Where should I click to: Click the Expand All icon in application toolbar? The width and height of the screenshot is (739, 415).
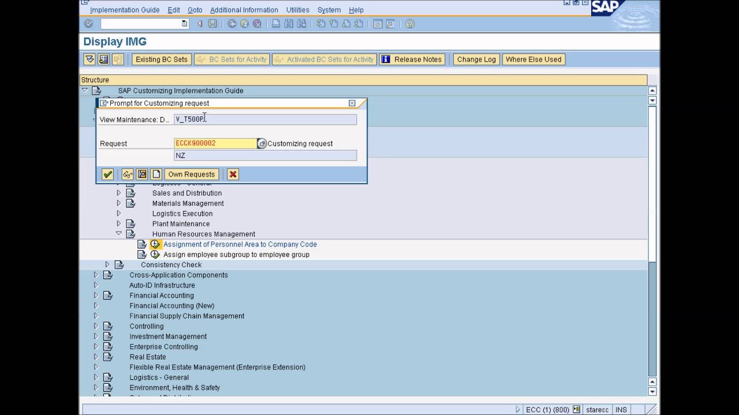click(89, 59)
